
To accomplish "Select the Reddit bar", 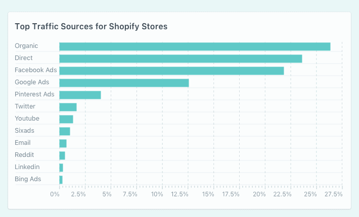I will pyautogui.click(x=62, y=155).
